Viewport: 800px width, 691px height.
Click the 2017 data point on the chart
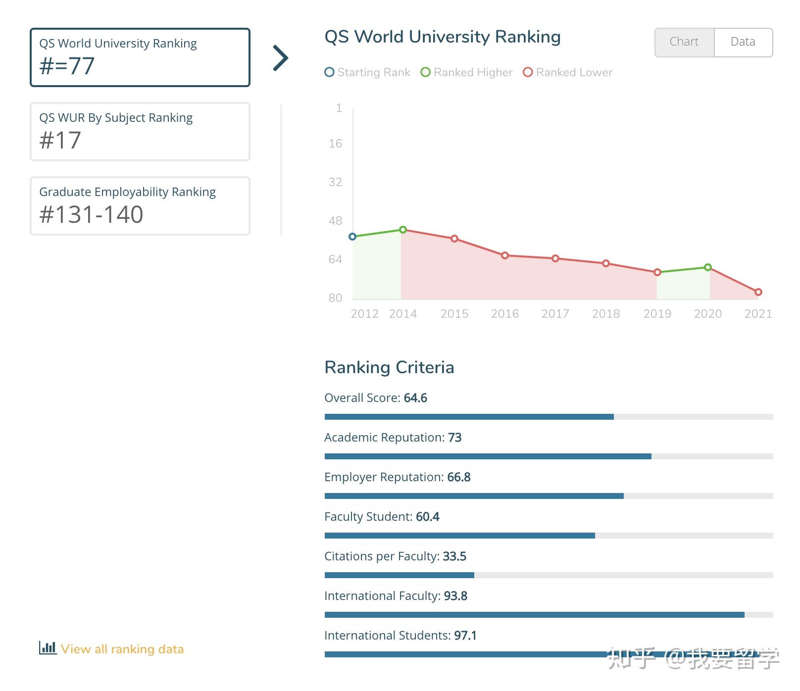[555, 258]
